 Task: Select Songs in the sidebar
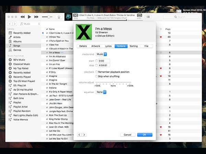pos(17,46)
